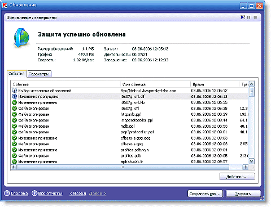Select the ftp://dnl-ru1.kaspersky-labs.com entry
Image resolution: width=271 pixels, height=207 pixels.
[148, 91]
